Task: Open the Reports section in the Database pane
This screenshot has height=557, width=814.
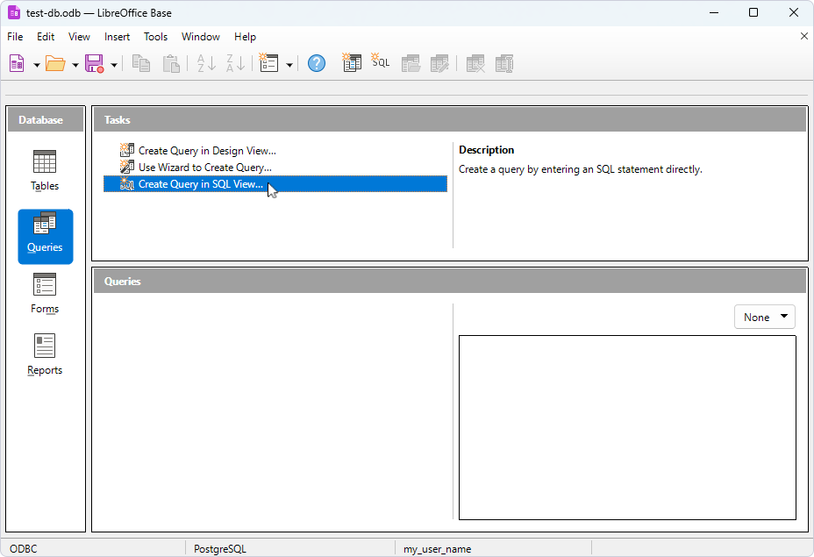Action: click(44, 353)
